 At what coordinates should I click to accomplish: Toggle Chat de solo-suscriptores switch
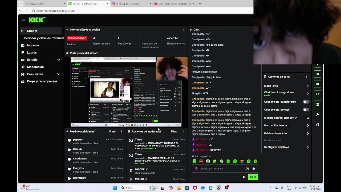(306, 102)
